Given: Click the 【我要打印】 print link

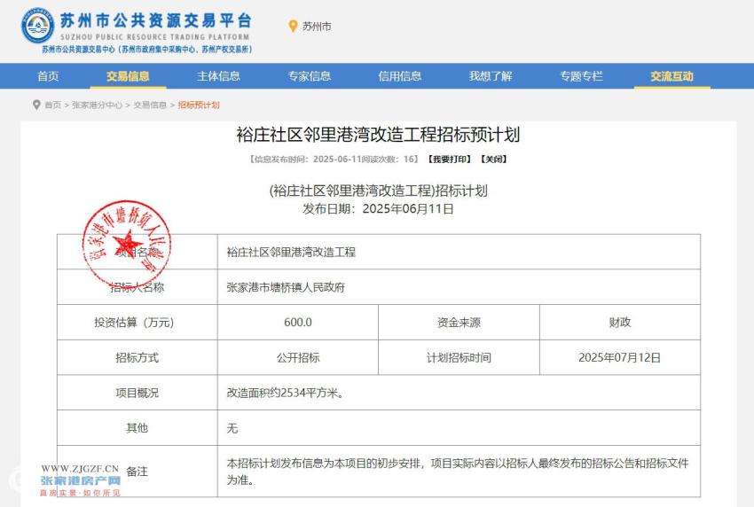Looking at the screenshot, I should pyautogui.click(x=449, y=159).
